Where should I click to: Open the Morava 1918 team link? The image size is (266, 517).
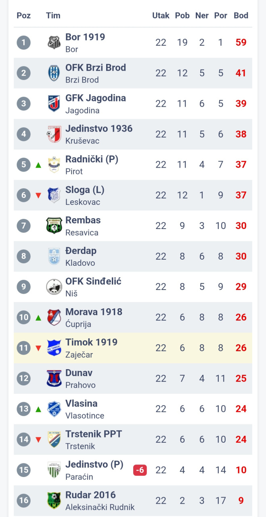coord(94,312)
